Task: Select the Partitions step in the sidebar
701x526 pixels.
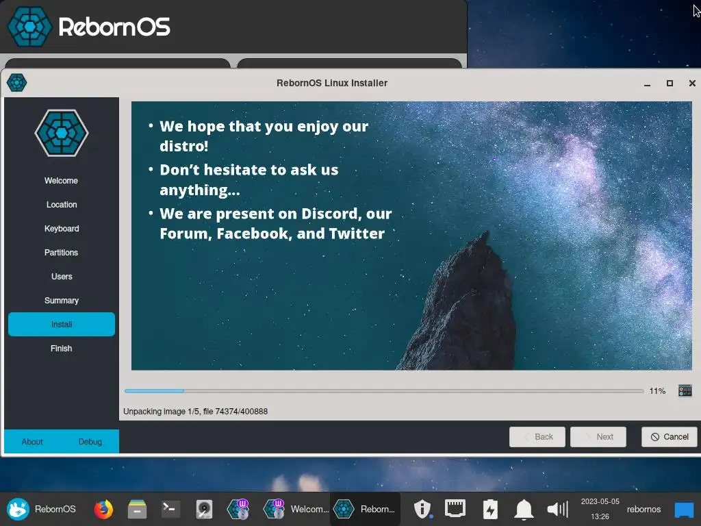Action: [61, 252]
